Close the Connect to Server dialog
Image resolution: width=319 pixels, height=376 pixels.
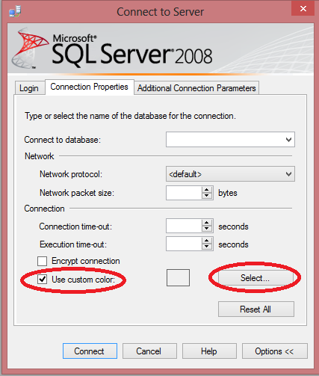(x=303, y=8)
